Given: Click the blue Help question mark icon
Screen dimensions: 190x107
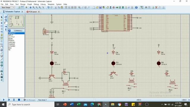Looking at the screenshot, I should point(136,7).
